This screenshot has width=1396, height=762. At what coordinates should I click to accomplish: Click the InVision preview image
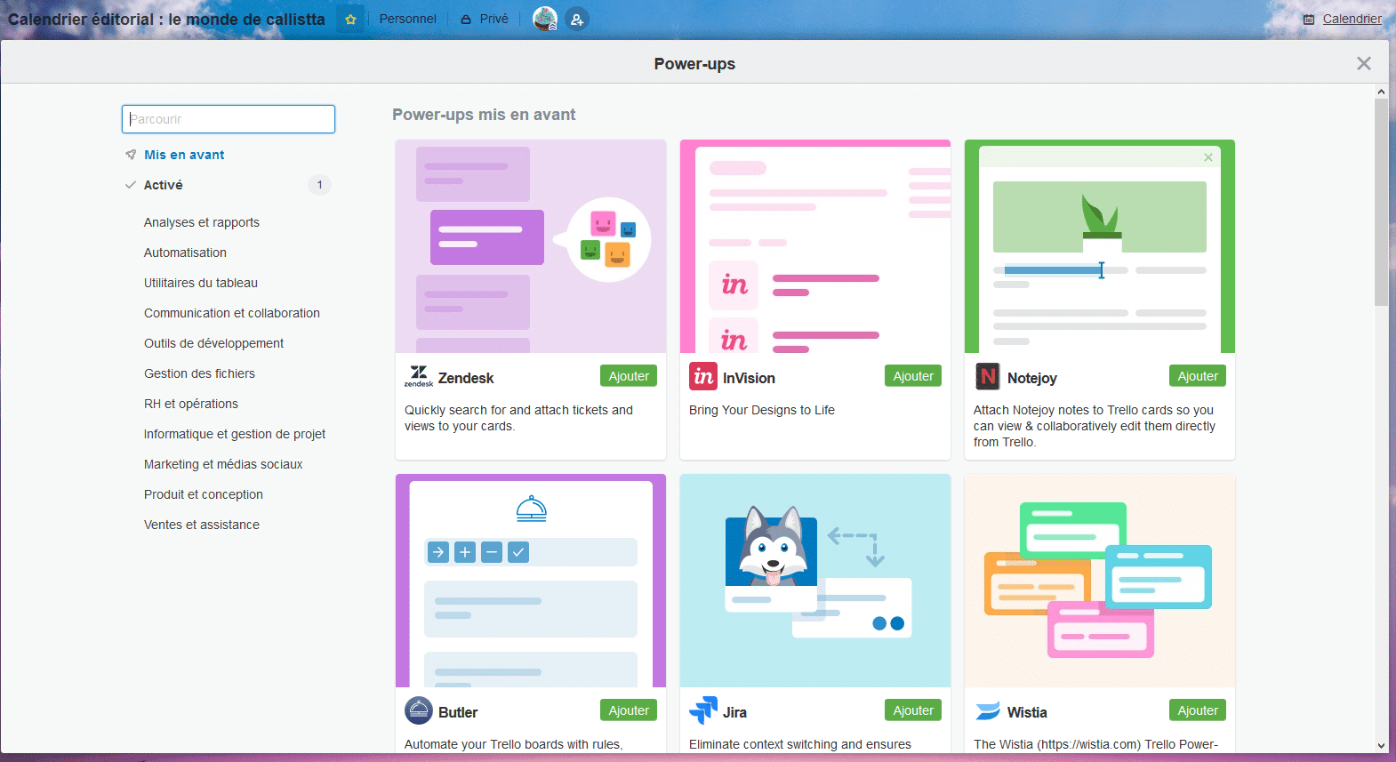[815, 246]
